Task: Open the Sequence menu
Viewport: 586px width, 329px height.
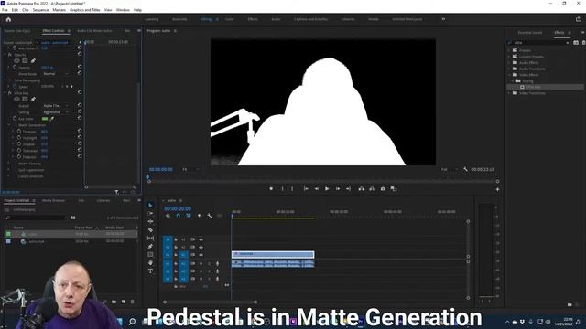Action: (40, 10)
